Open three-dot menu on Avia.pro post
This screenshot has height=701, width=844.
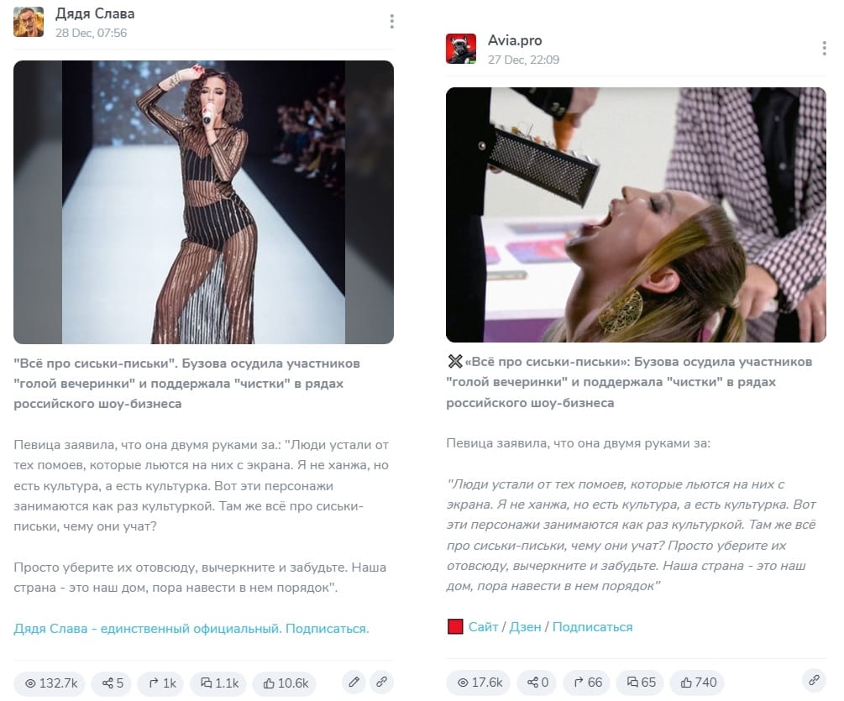[824, 49]
